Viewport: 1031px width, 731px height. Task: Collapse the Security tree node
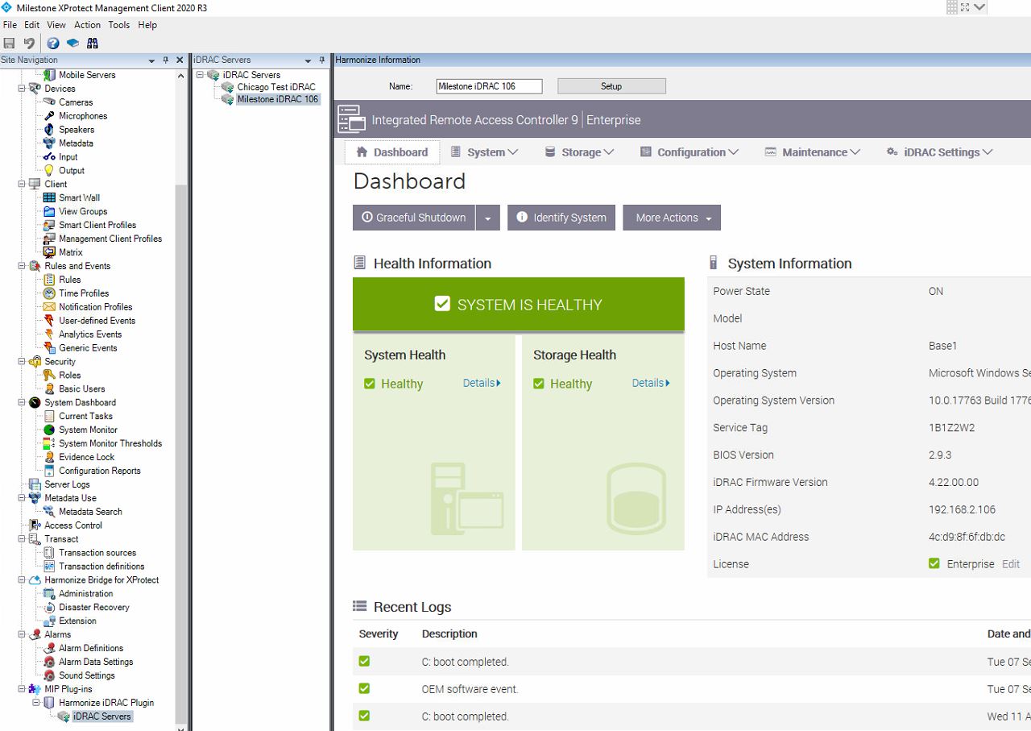point(22,362)
